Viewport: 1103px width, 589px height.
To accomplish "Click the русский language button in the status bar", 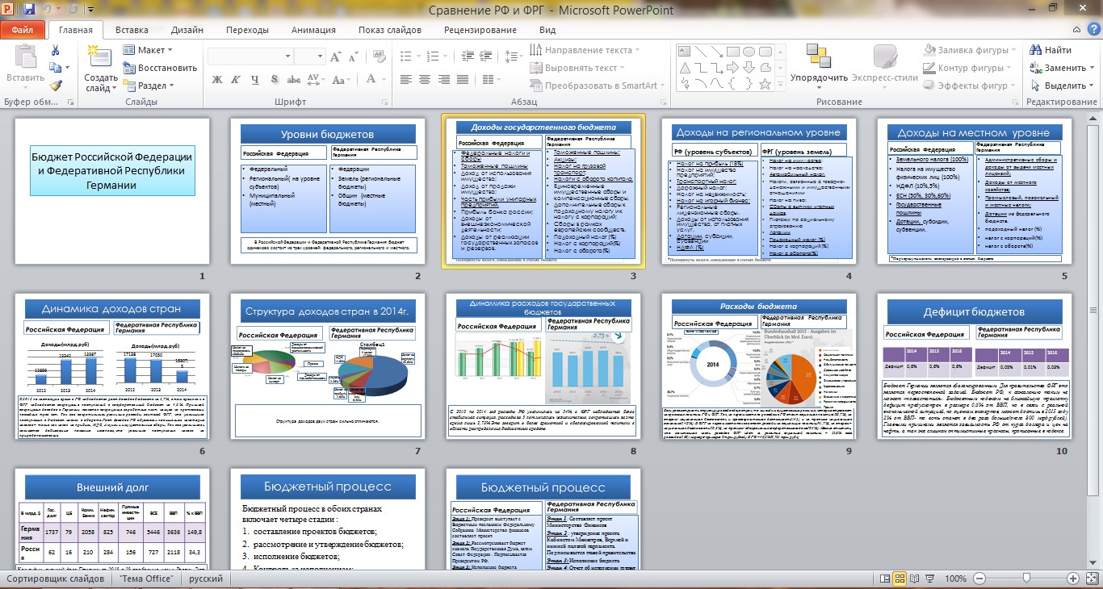I will pos(206,579).
